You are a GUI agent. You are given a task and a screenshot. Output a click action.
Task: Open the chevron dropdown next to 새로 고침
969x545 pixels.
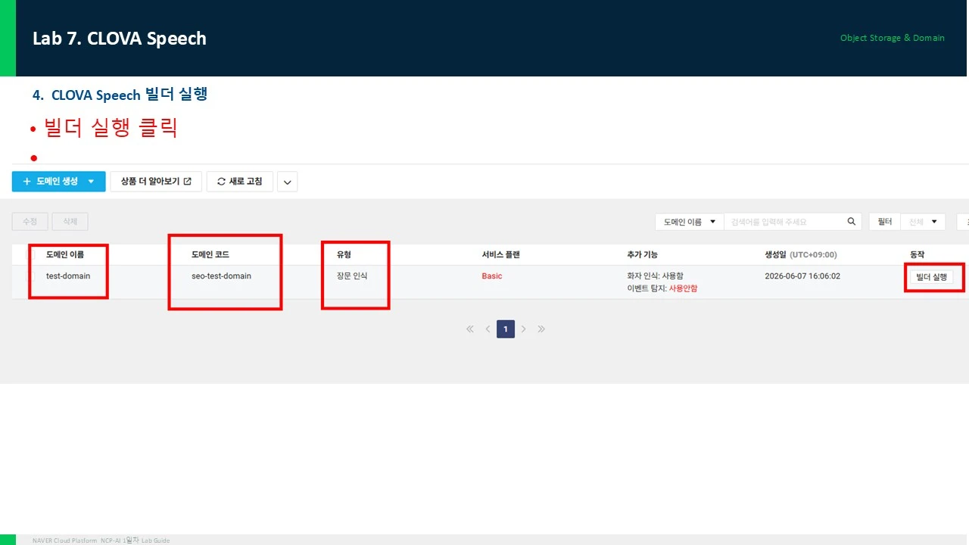coord(287,182)
